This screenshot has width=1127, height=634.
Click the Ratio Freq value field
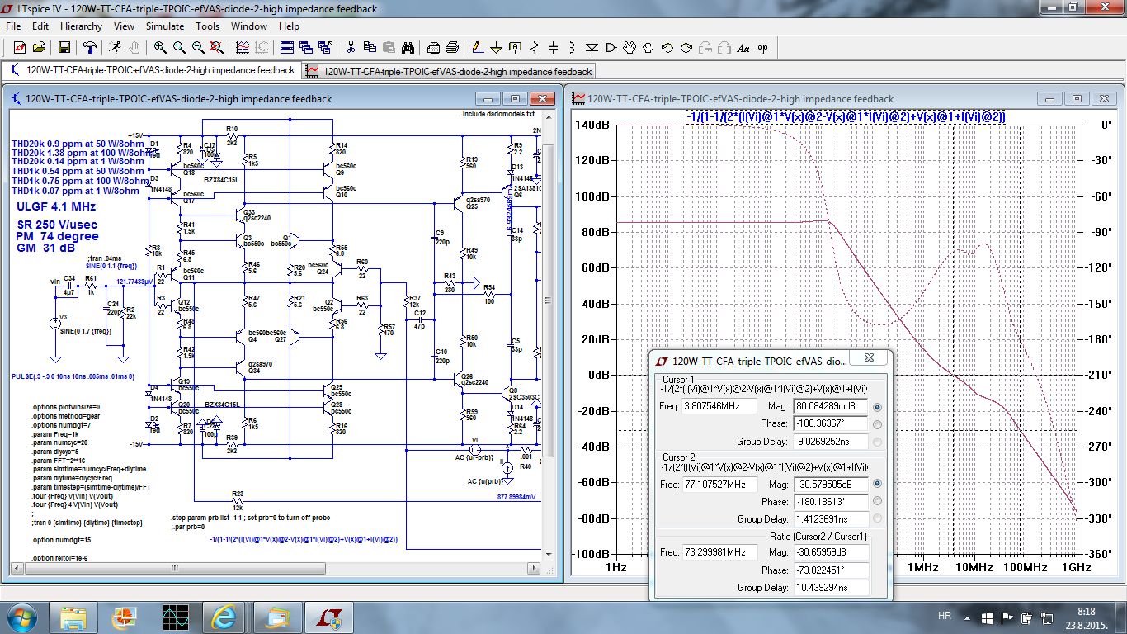(719, 552)
